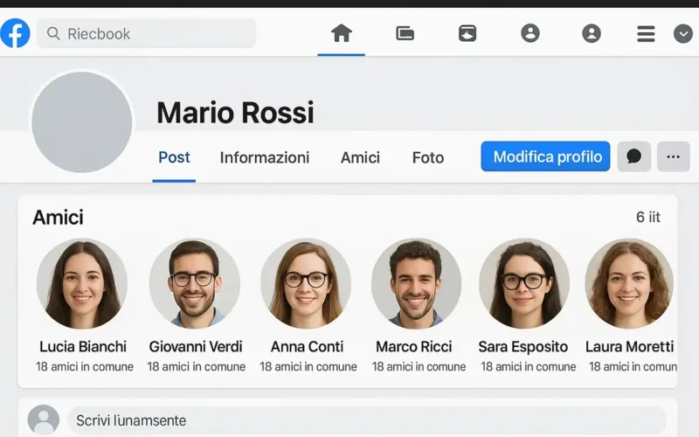Click the Scrivi post composer field
699x437 pixels.
pyautogui.click(x=366, y=420)
